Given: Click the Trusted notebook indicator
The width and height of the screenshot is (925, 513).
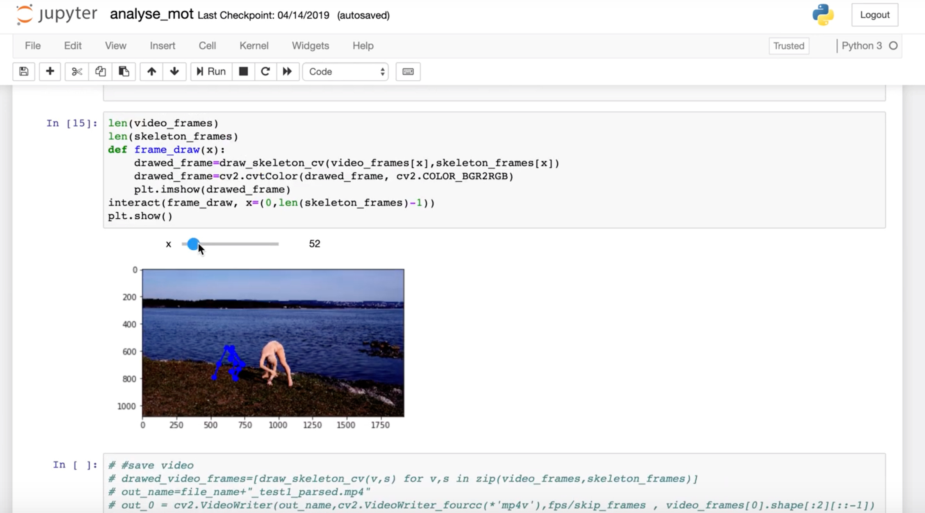Looking at the screenshot, I should [x=789, y=46].
